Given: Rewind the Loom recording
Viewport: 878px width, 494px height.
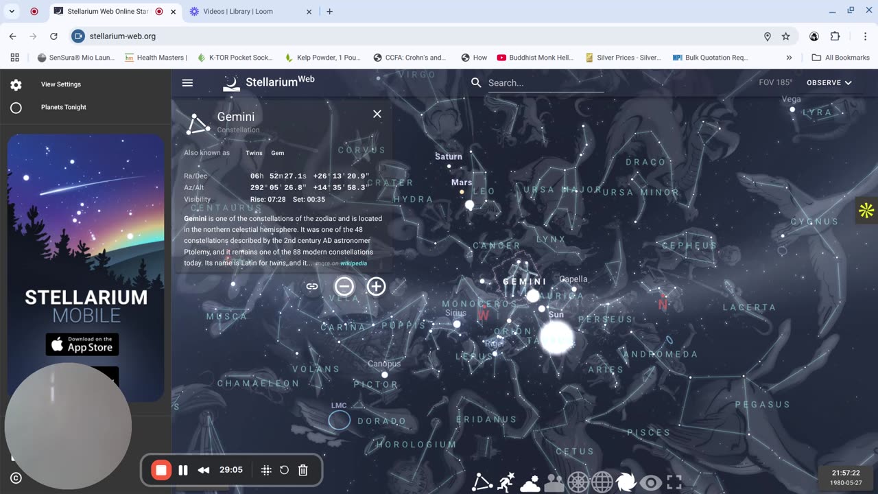Looking at the screenshot, I should tap(204, 470).
